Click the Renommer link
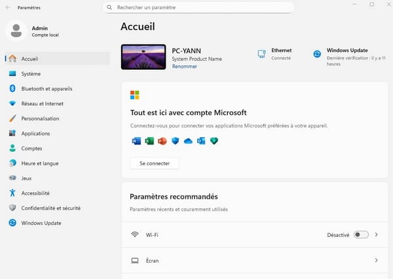 click(185, 66)
